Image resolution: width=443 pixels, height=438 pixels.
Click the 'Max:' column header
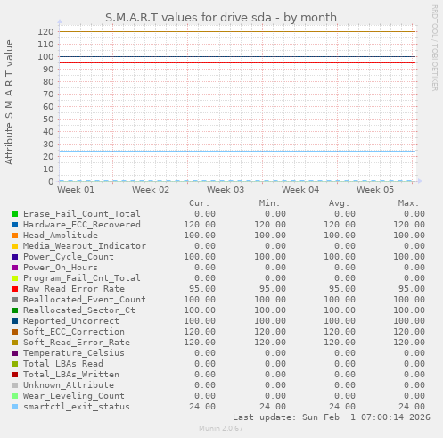tap(408, 203)
